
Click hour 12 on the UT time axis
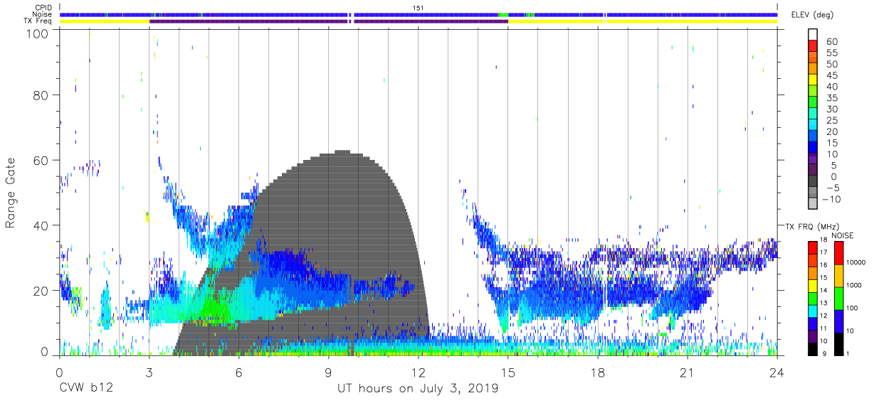[x=418, y=372]
